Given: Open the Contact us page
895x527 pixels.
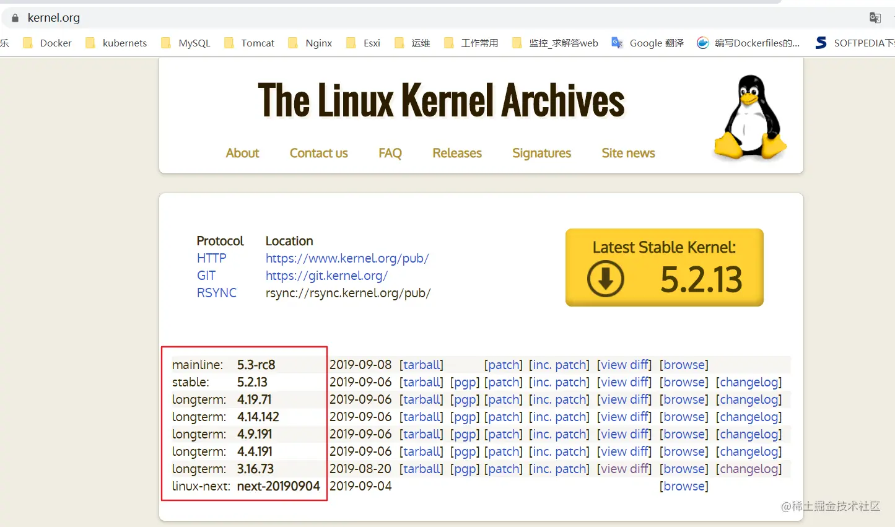Looking at the screenshot, I should coord(318,153).
